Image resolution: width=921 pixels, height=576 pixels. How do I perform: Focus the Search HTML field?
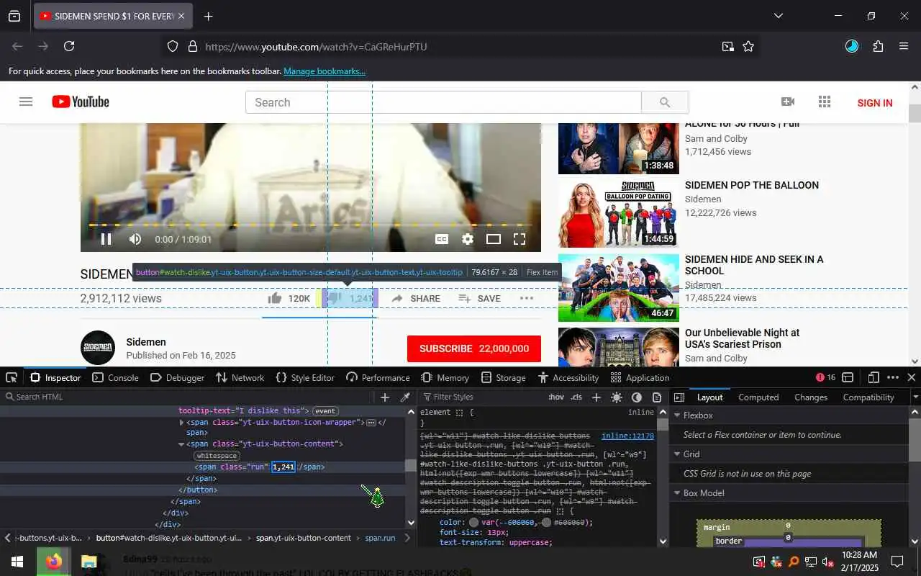[x=187, y=397]
